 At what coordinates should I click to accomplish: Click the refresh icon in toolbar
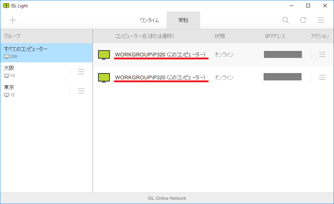[303, 20]
